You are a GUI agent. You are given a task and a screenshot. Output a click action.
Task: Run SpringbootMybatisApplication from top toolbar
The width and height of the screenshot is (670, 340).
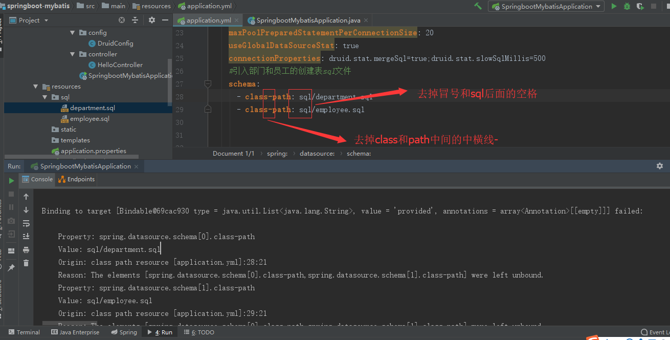(614, 6)
